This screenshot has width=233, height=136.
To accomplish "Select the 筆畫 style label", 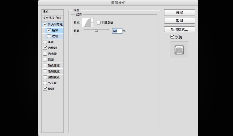I will point(51,42).
